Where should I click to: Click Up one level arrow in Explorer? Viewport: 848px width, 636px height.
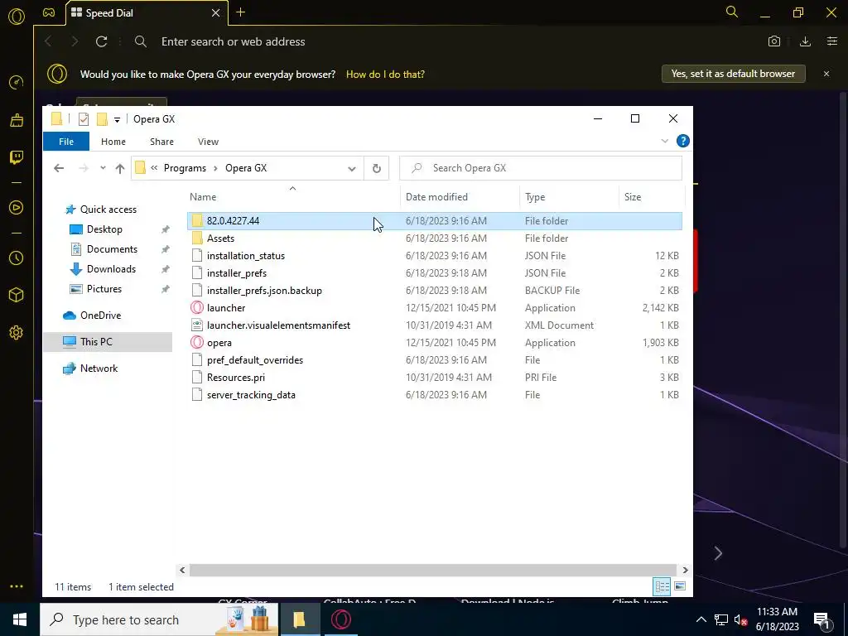tap(120, 168)
